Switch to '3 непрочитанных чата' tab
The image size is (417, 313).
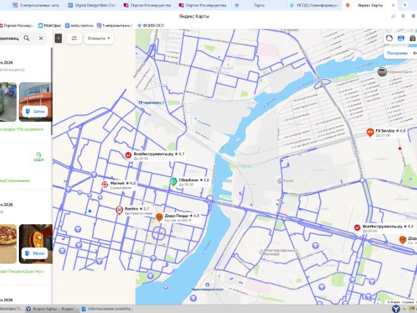(x=36, y=5)
